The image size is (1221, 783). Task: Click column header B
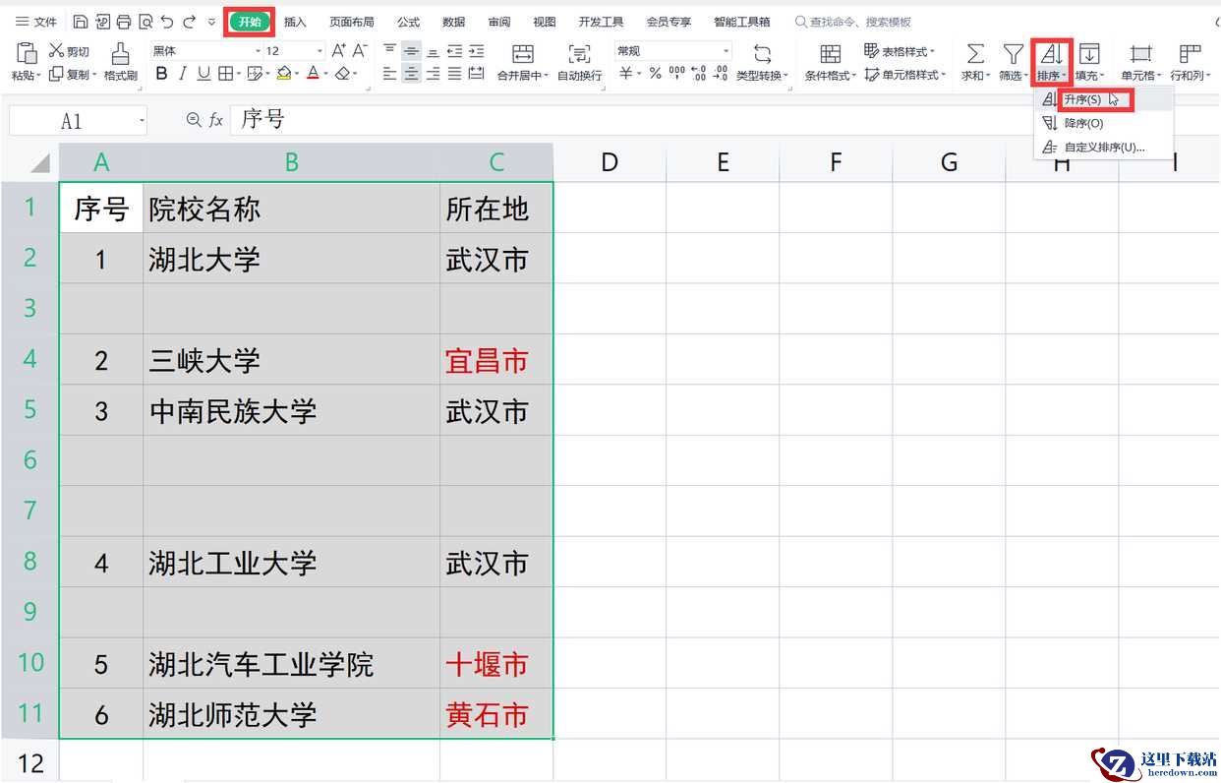[291, 162]
